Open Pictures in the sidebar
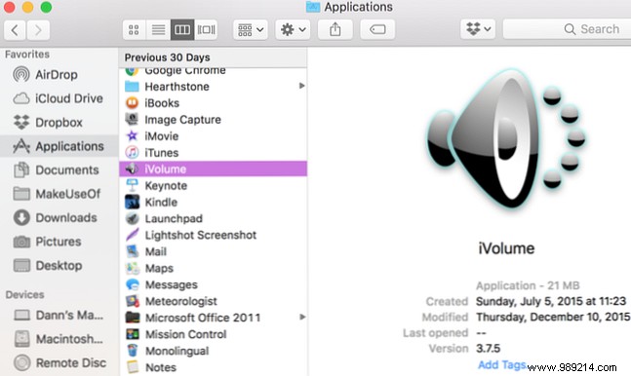 pyautogui.click(x=59, y=242)
